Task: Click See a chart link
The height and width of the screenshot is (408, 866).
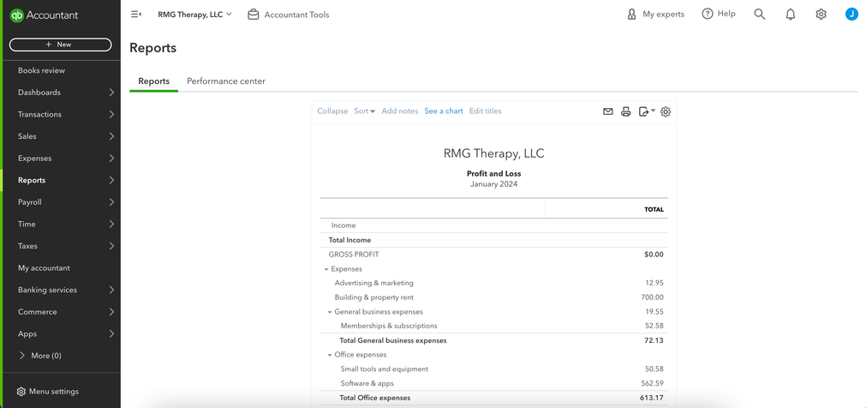Action: coord(444,111)
